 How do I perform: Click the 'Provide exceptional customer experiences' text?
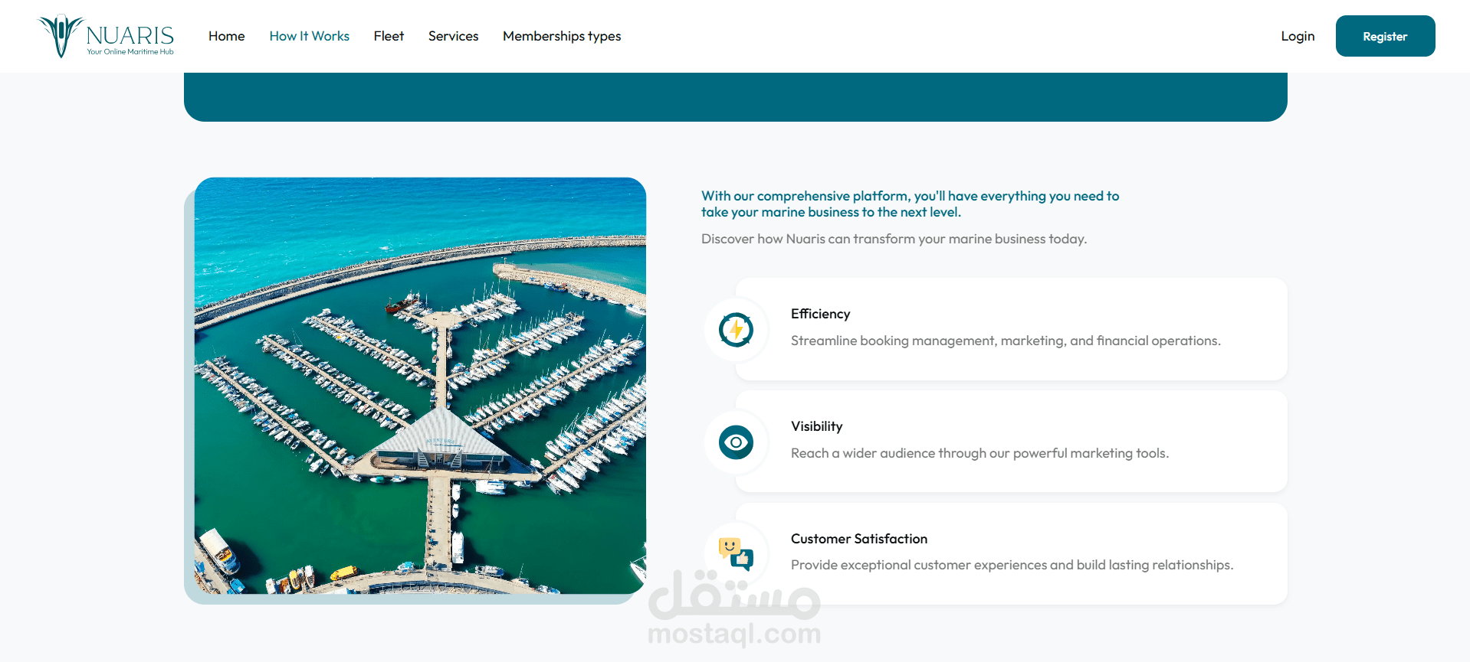[x=1012, y=565]
